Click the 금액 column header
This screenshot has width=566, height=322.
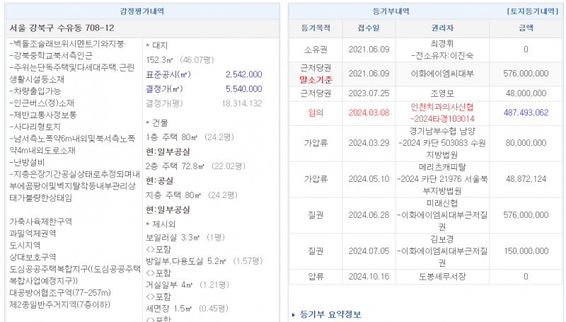[526, 28]
